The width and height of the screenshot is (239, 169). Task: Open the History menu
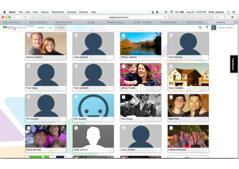click(45, 12)
